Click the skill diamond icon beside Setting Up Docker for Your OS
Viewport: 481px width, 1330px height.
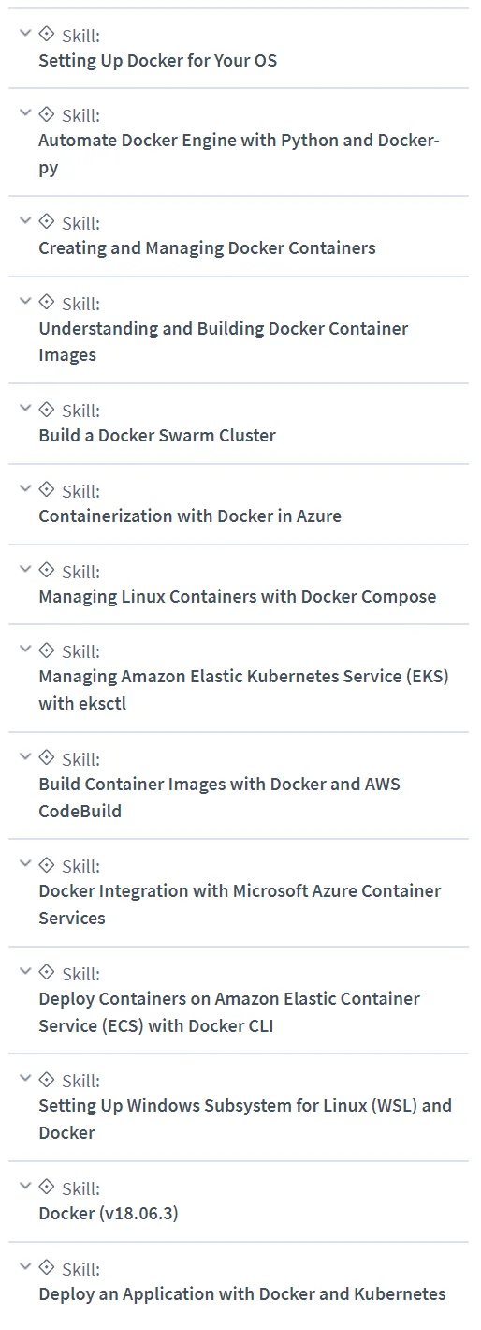[47, 34]
